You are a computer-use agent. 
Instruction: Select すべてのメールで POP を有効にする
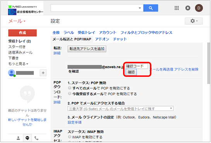click(70, 88)
